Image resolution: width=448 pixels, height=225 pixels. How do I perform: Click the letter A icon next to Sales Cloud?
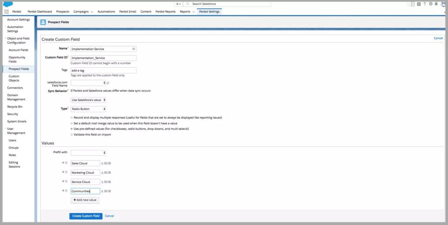pos(102,163)
